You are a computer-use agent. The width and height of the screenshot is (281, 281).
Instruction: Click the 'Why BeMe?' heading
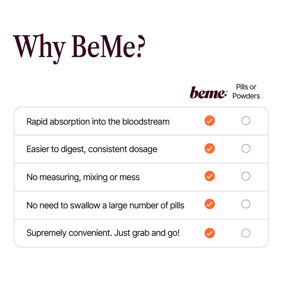point(79,47)
